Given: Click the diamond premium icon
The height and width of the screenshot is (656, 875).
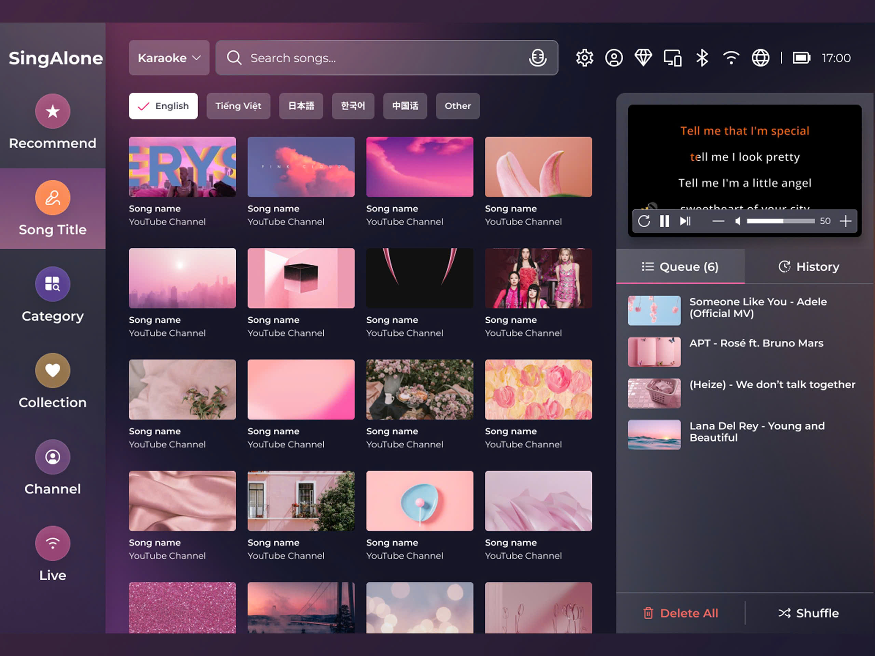Looking at the screenshot, I should [643, 58].
